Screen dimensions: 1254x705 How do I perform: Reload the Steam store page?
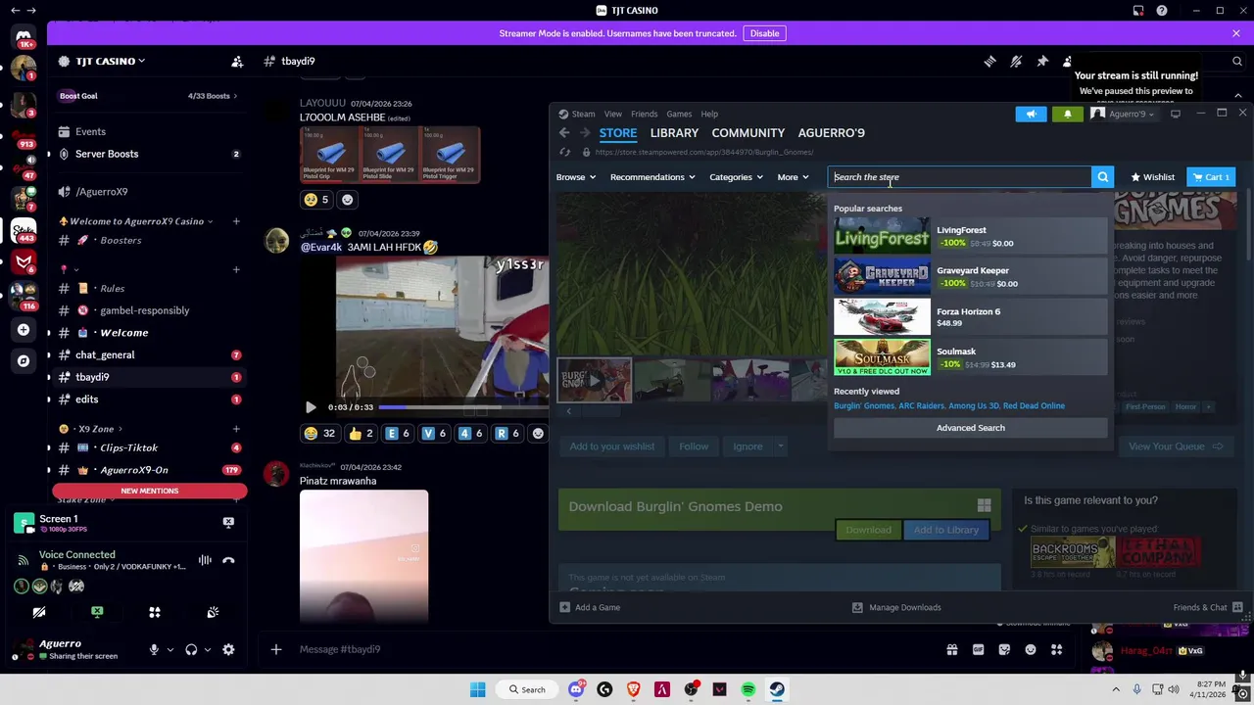click(564, 152)
